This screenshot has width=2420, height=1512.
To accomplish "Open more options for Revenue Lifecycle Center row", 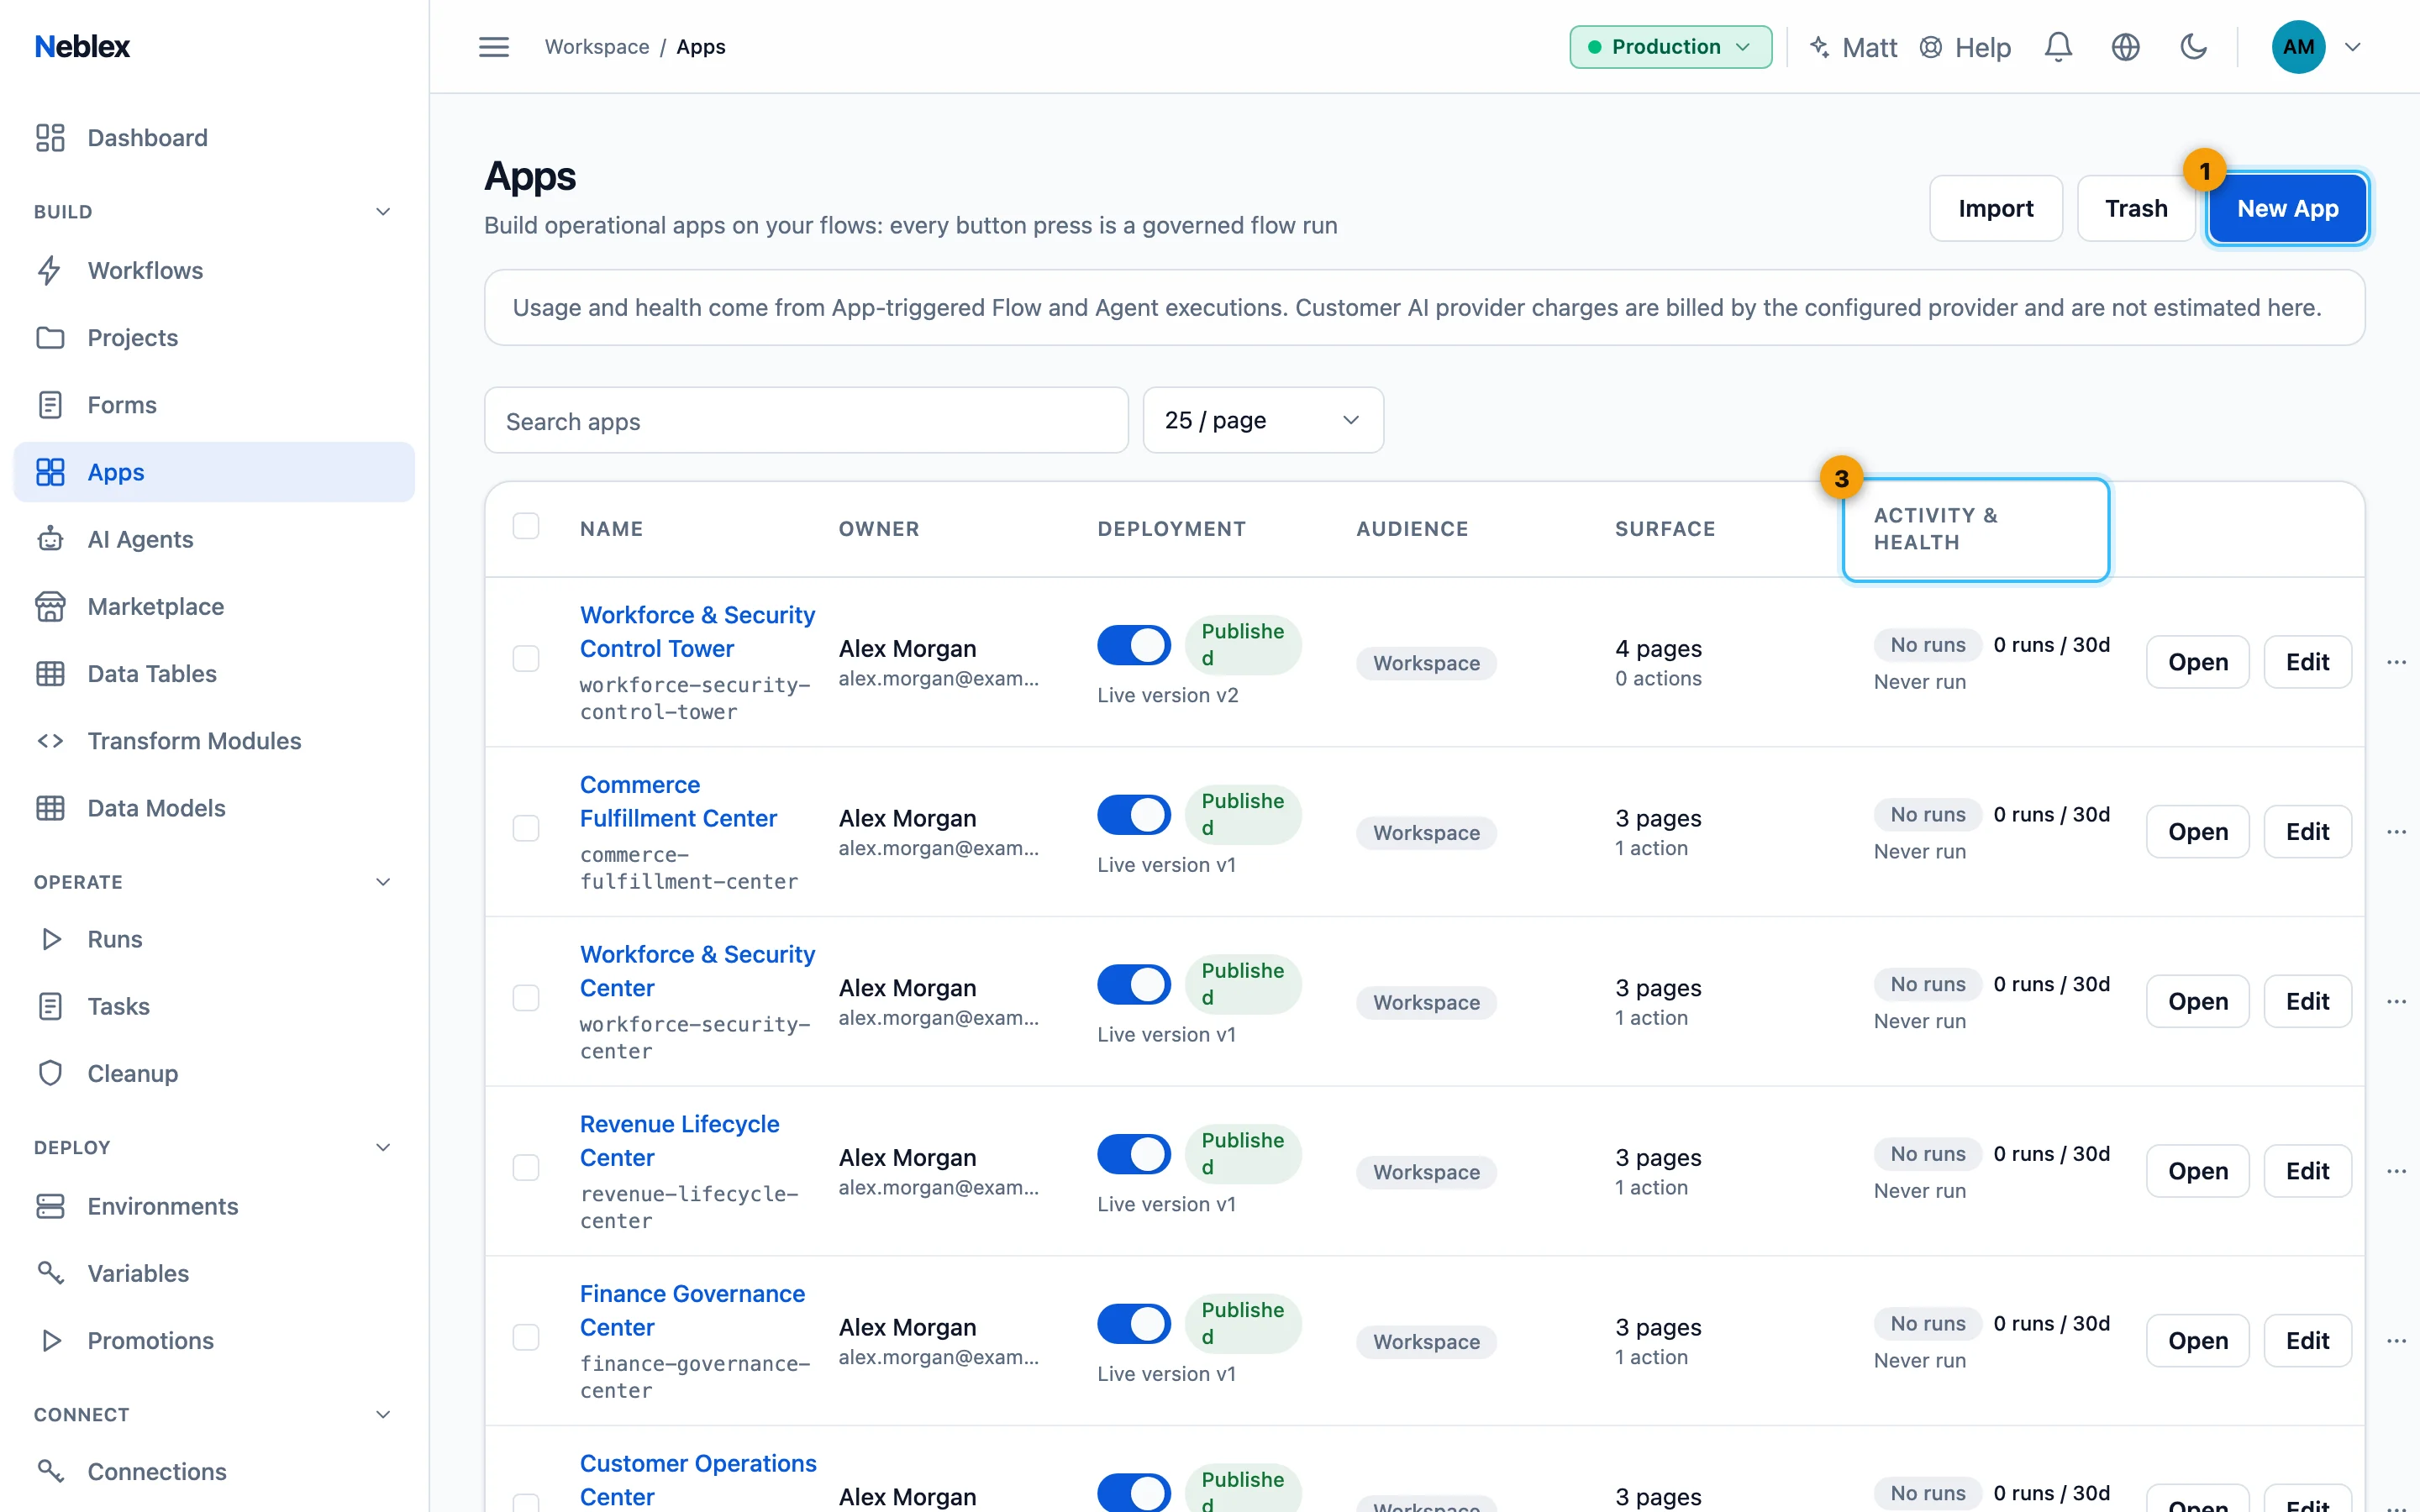I will point(2396,1171).
